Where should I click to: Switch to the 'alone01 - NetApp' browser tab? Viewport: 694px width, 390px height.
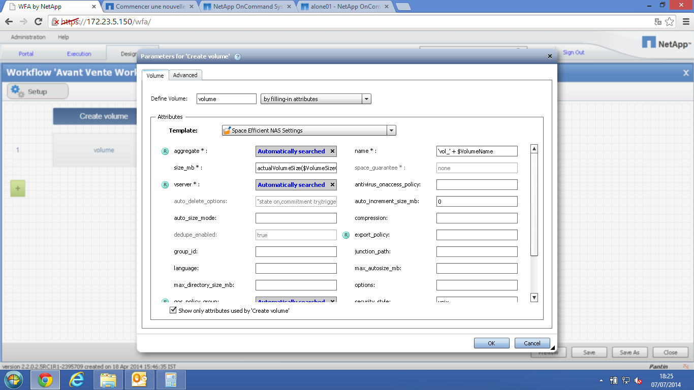click(x=345, y=7)
